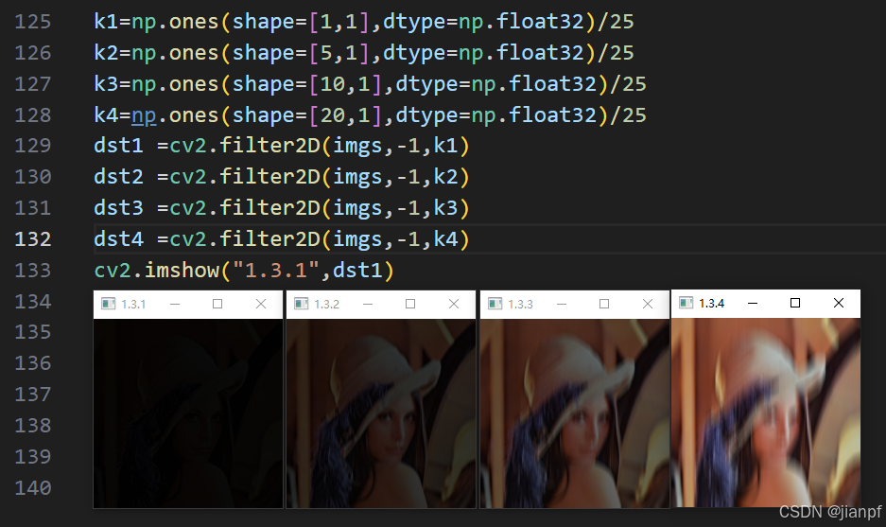Click line number 136 in the gutter
Viewport: 886px width, 527px height.
click(x=33, y=362)
